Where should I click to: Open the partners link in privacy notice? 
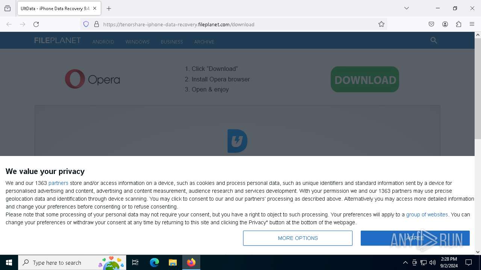58,183
